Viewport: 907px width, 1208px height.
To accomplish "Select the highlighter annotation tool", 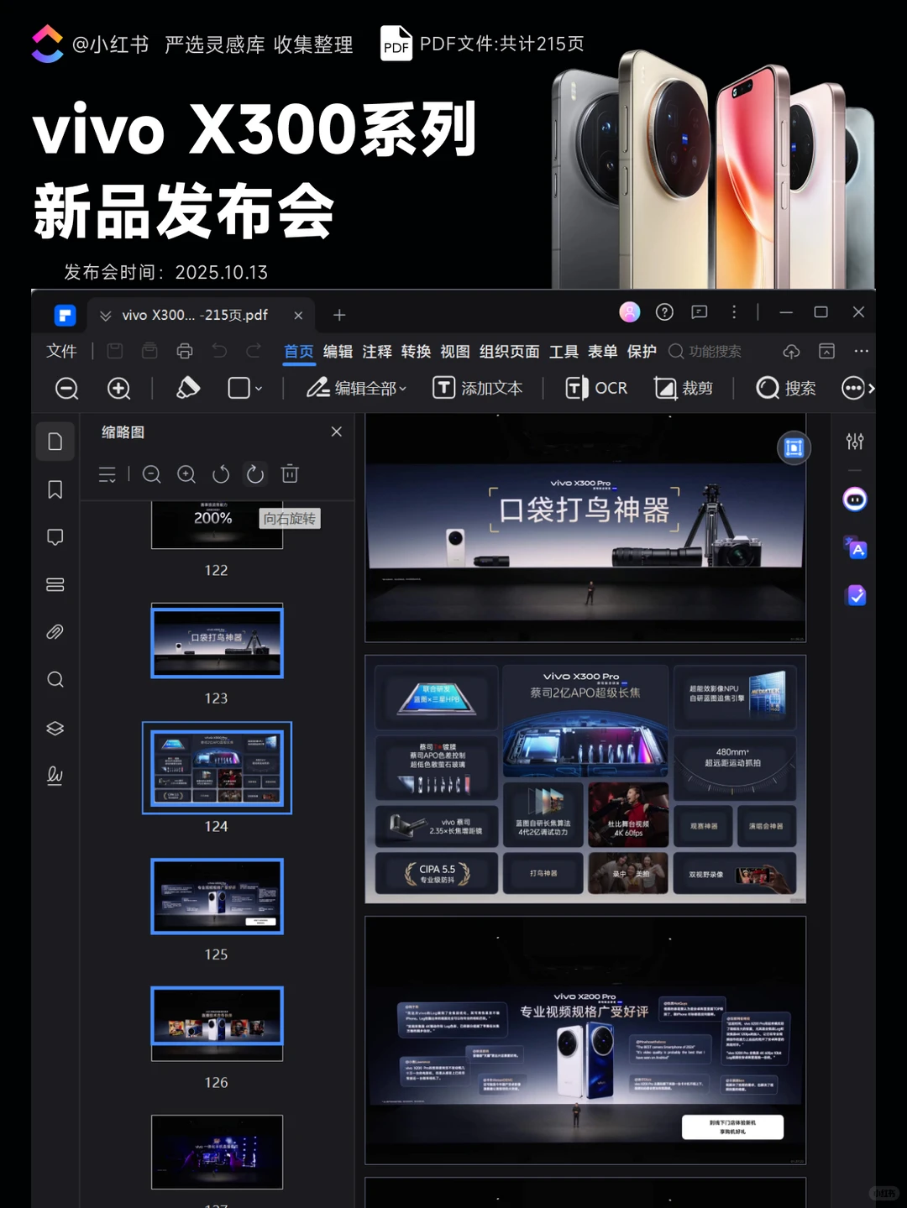I will point(187,388).
